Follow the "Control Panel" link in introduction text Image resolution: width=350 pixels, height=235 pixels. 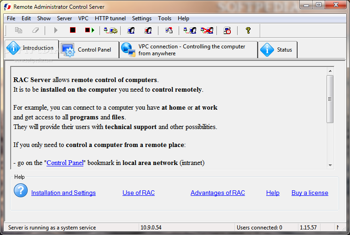(x=65, y=163)
